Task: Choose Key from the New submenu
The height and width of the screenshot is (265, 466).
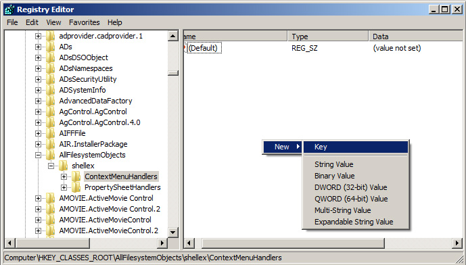Action: pos(356,147)
